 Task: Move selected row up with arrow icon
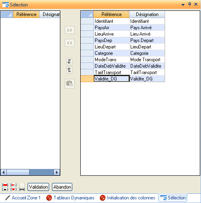69,70
